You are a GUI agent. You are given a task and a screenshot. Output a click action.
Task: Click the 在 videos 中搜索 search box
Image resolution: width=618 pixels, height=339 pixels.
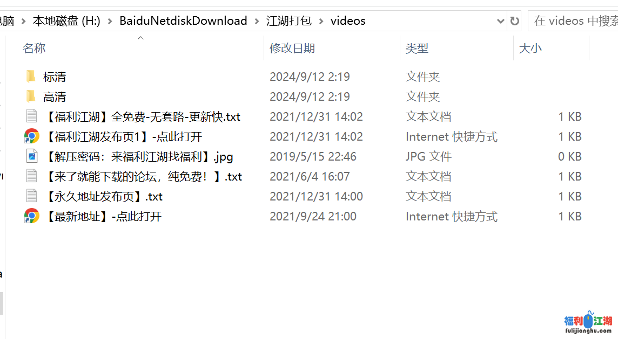(x=574, y=21)
